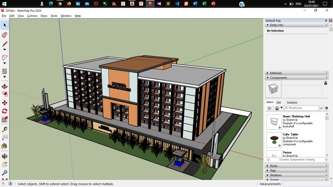This screenshot has width=333, height=187.
Task: Show hidden taskbar tray icons
Action: tap(285, 4)
